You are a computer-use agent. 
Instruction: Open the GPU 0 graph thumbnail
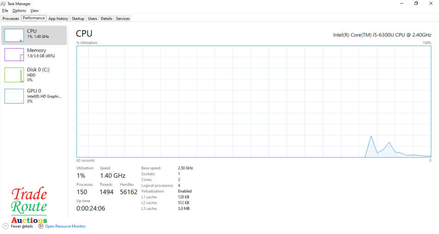click(x=14, y=96)
